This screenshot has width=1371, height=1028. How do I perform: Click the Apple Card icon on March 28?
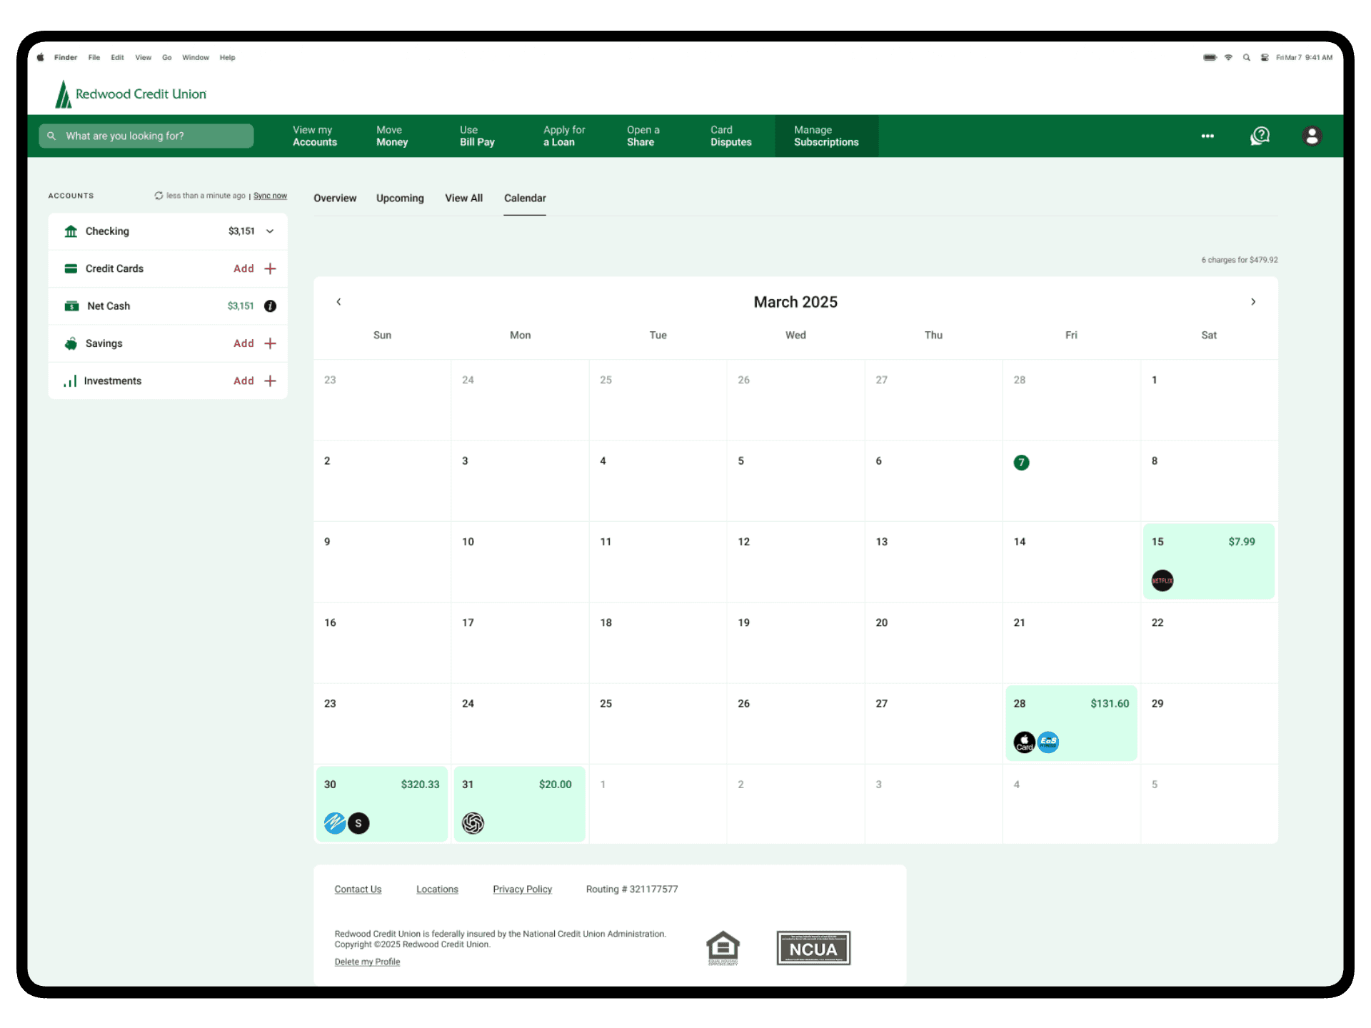(1024, 742)
